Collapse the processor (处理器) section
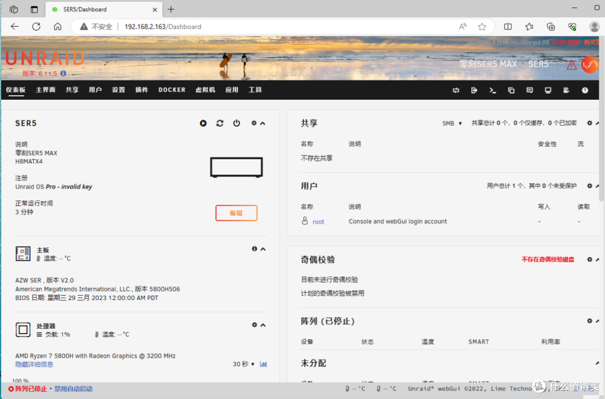 coord(263,325)
